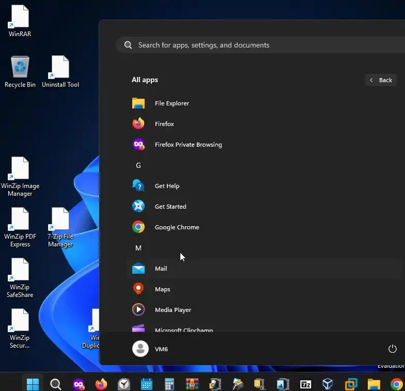Select the WinRAR desktop shortcut
This screenshot has width=405, height=391.
click(x=20, y=22)
